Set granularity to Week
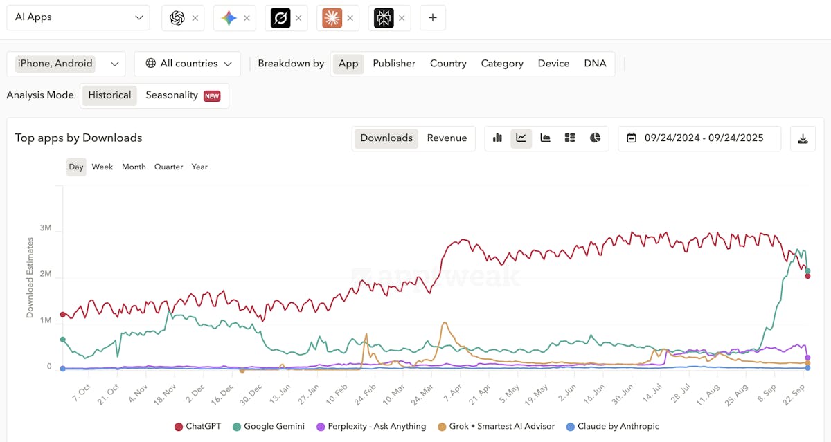The height and width of the screenshot is (442, 831). [x=102, y=167]
